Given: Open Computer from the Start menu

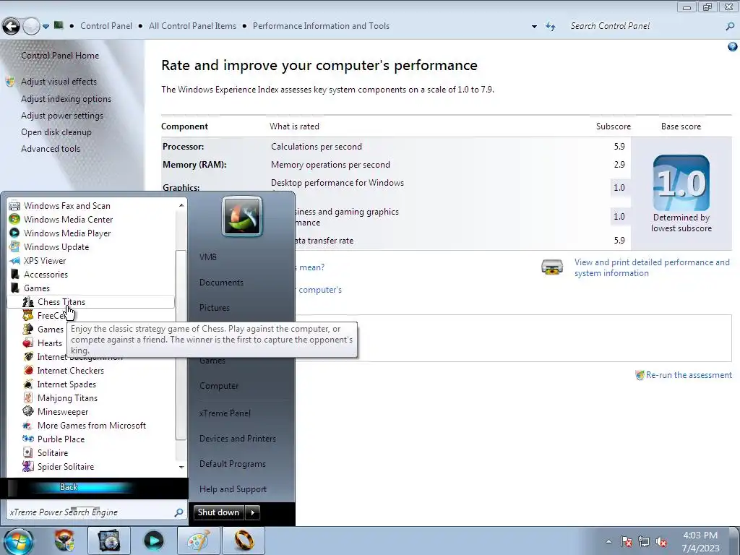Looking at the screenshot, I should pyautogui.click(x=218, y=386).
